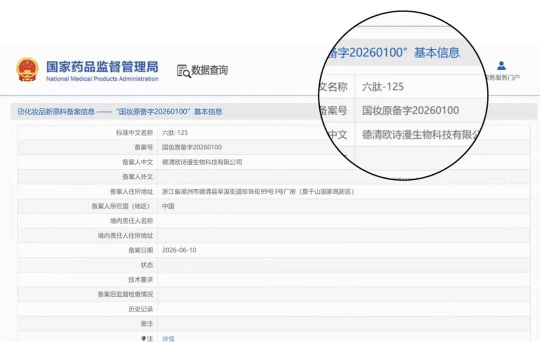Click the document icon before 化妆品新原料备案信息
This screenshot has width=540, height=342.
point(20,111)
